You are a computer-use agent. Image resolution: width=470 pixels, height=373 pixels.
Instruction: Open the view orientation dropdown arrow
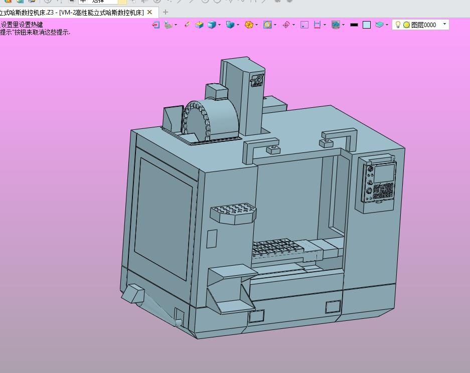coord(238,25)
